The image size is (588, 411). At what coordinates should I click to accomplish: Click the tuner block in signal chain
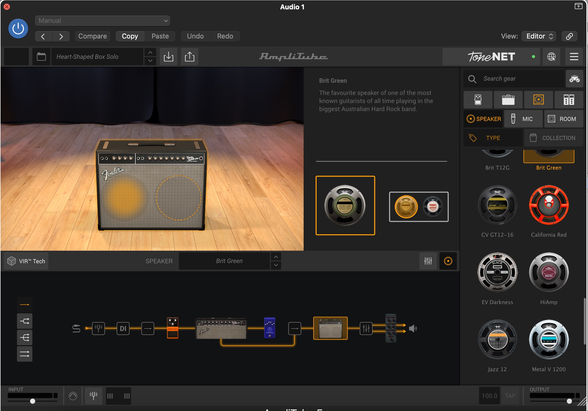pos(98,329)
